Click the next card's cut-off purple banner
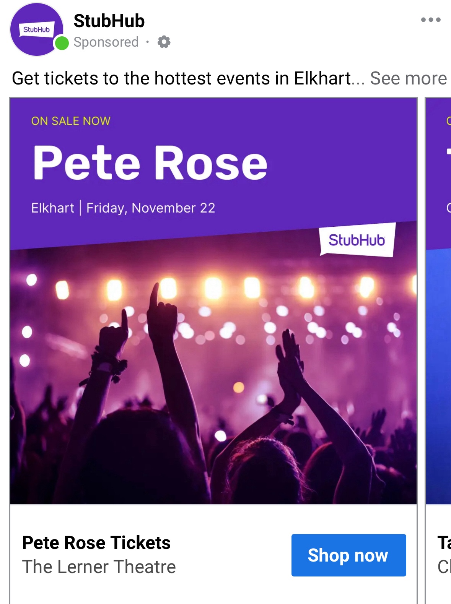 [439, 172]
